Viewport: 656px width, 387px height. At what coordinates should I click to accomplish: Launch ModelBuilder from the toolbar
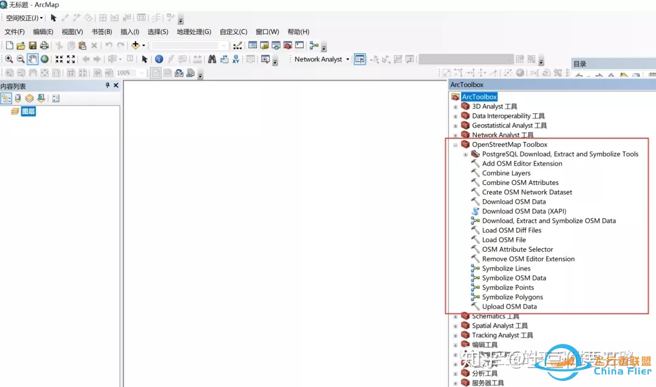[314, 45]
